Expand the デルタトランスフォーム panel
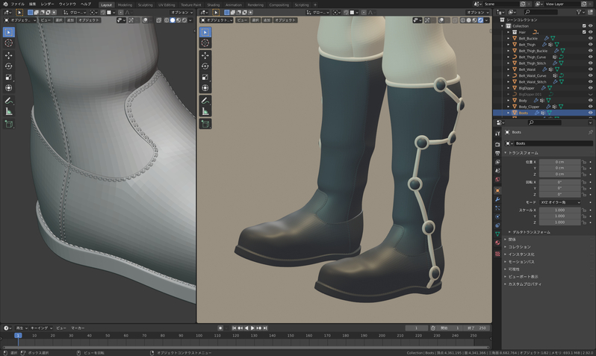 click(x=531, y=232)
